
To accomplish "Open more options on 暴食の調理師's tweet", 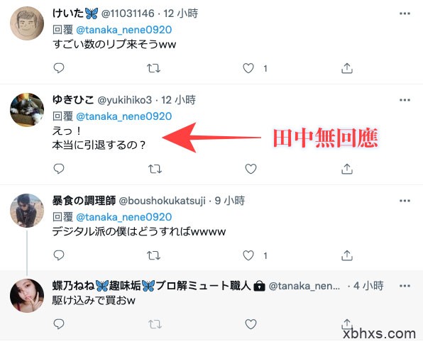I will point(405,201).
